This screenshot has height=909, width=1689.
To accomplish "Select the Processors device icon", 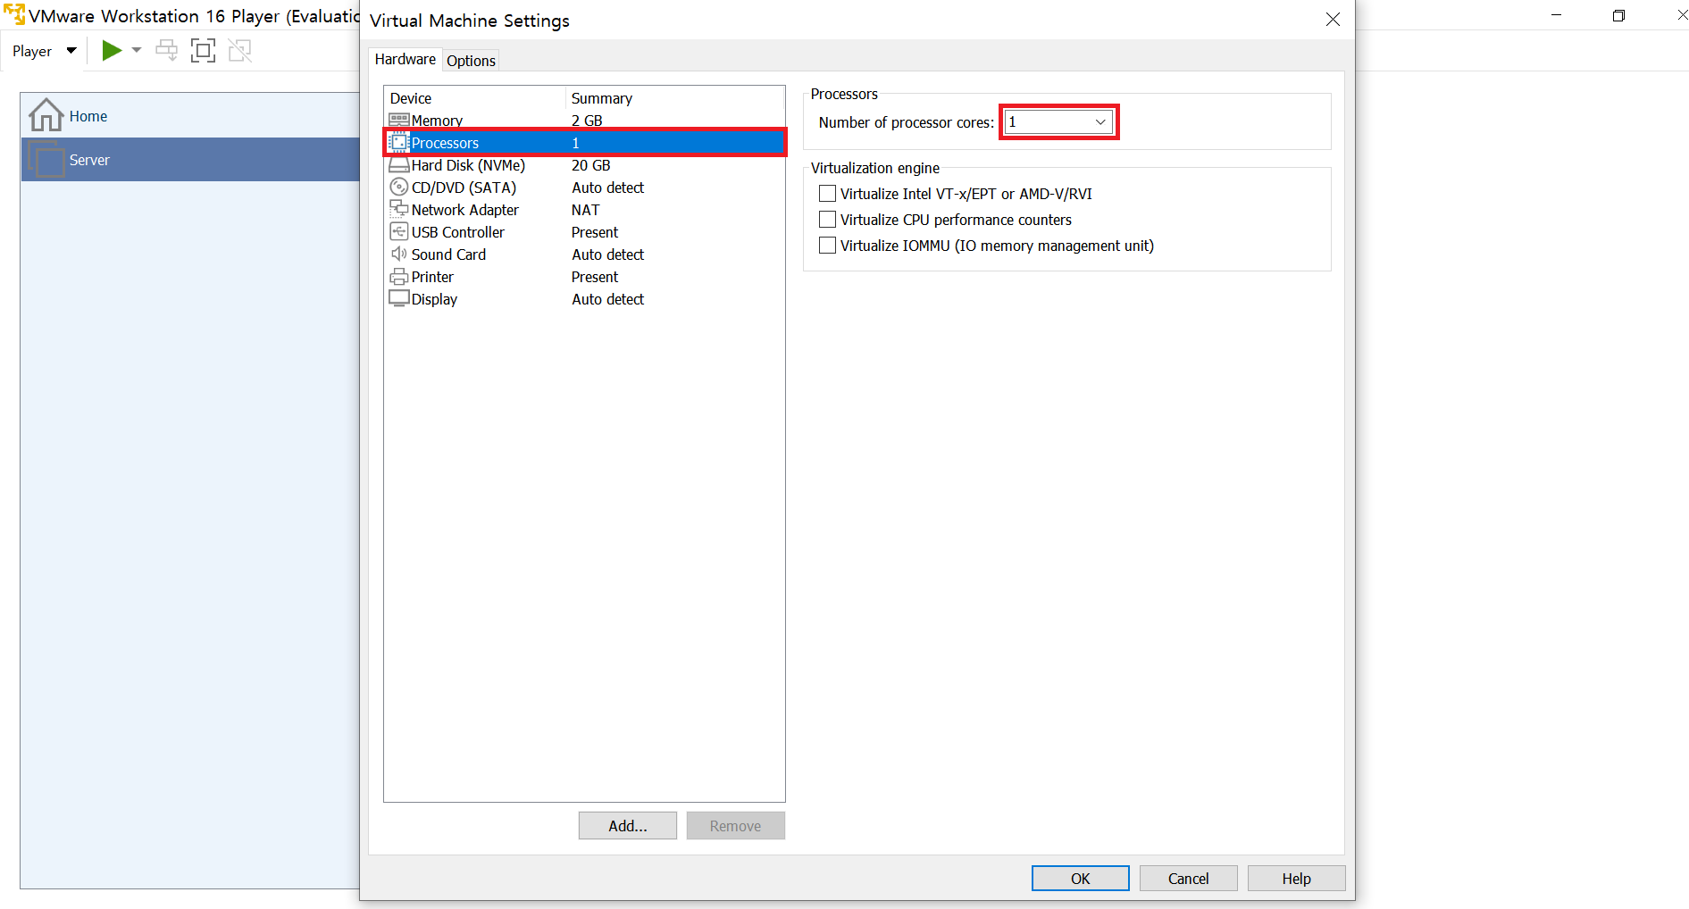I will click(x=399, y=143).
